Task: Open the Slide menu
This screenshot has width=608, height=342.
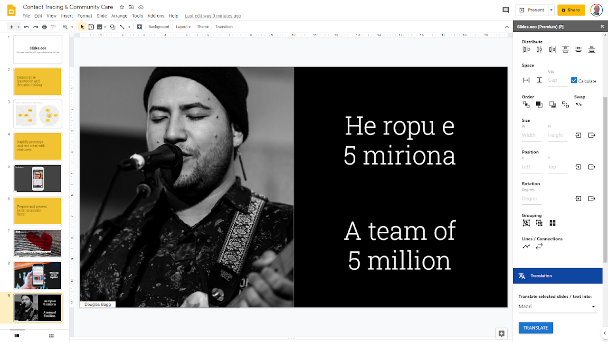Action: (x=102, y=16)
